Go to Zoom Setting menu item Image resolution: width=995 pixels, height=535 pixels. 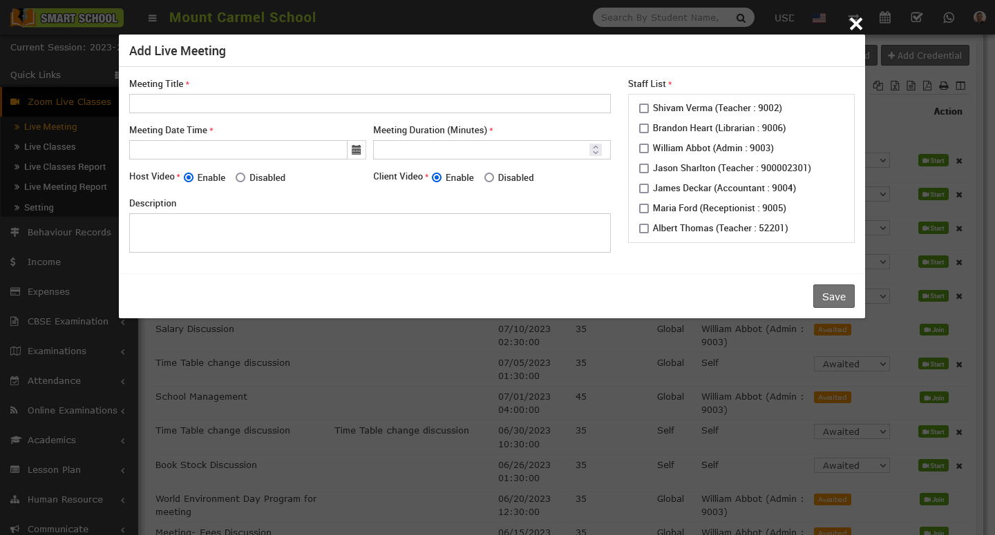coord(39,207)
